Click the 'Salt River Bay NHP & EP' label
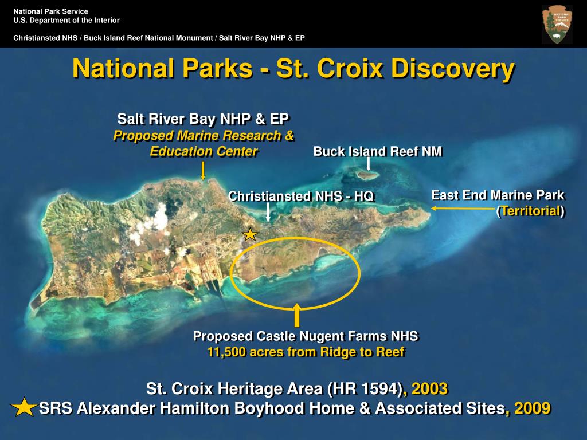The width and height of the screenshot is (587, 440). click(x=203, y=119)
